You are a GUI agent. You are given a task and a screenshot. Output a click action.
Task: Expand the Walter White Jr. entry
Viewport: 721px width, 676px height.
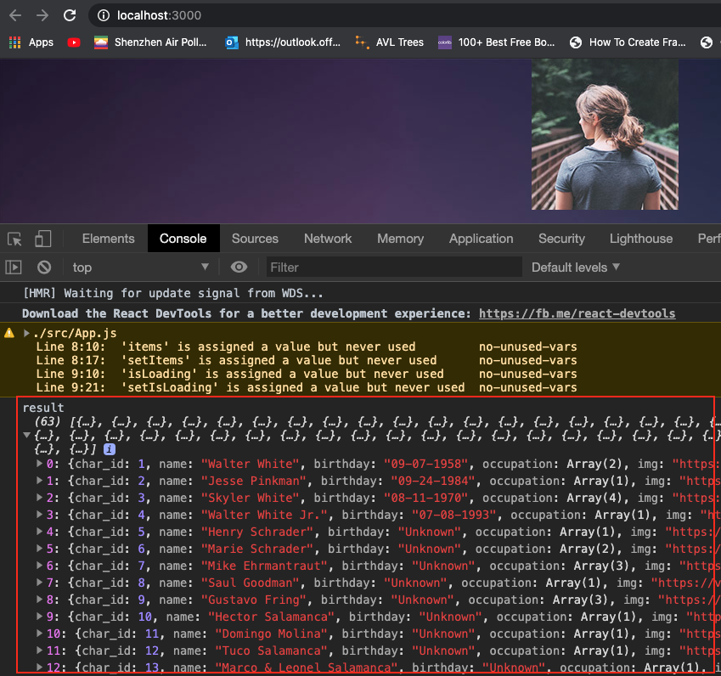coord(40,515)
